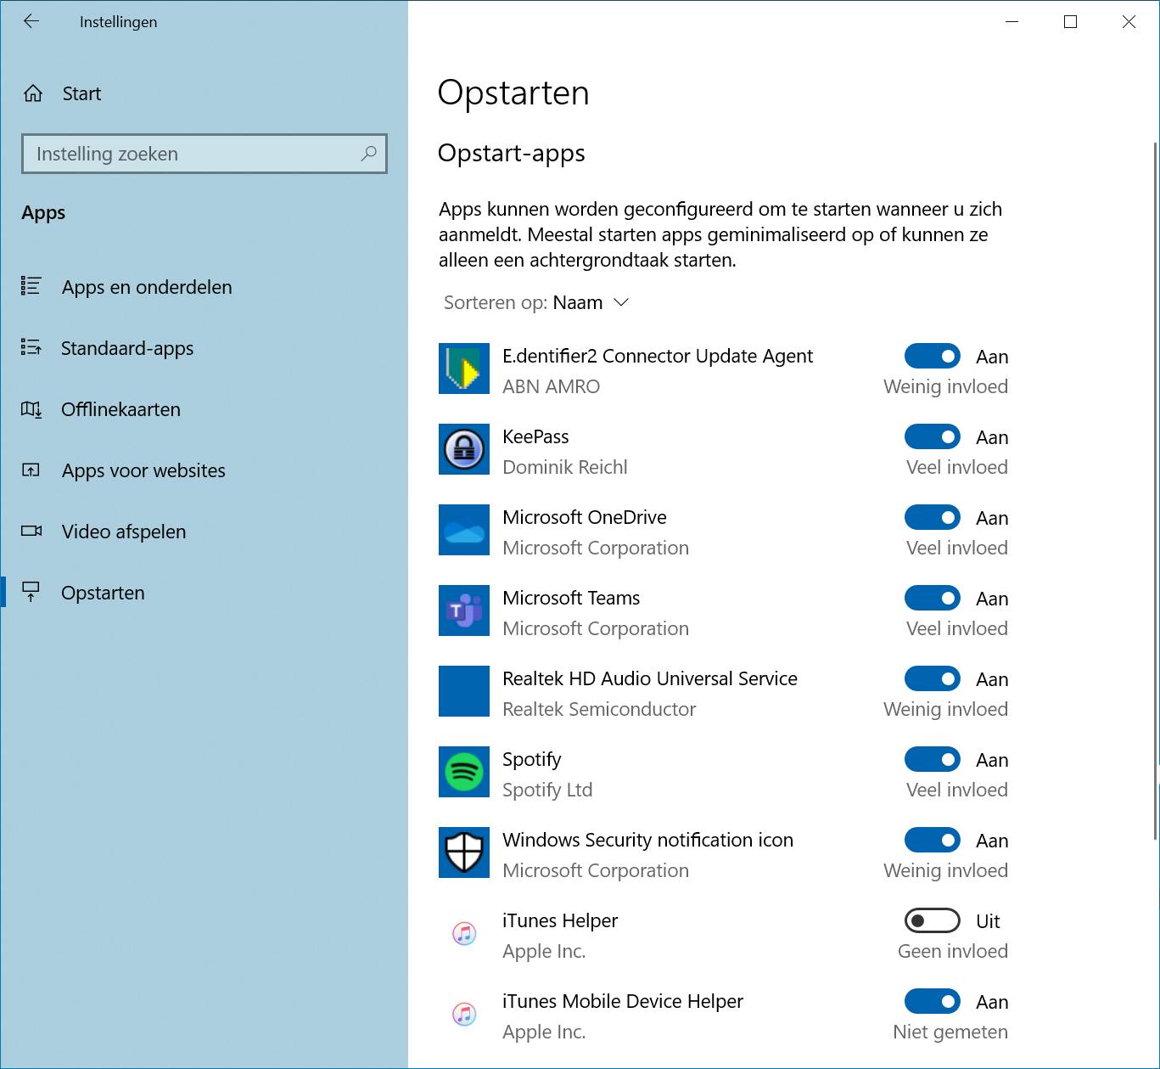Click the Geen invloed impact label
Image resolution: width=1160 pixels, height=1069 pixels.
[x=953, y=951]
